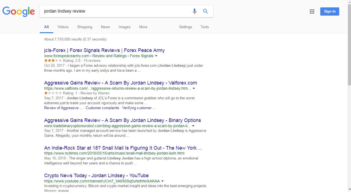Viewport: 351px width, 195px height.
Task: Click the 'Rating: 2.8 - 19 reviews' text
Action: pyautogui.click(x=82, y=61)
